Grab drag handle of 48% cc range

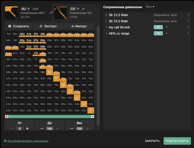[x=106, y=33]
